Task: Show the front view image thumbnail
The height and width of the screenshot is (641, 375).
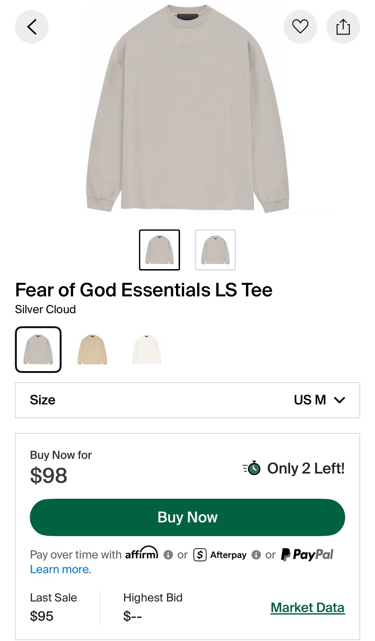Action: [160, 250]
